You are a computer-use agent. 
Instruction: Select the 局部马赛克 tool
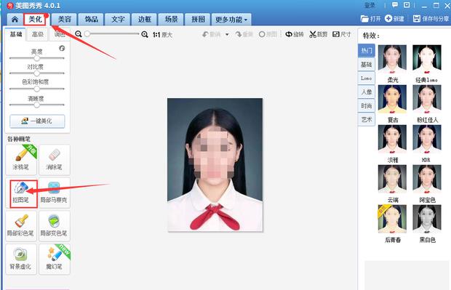[54, 193]
